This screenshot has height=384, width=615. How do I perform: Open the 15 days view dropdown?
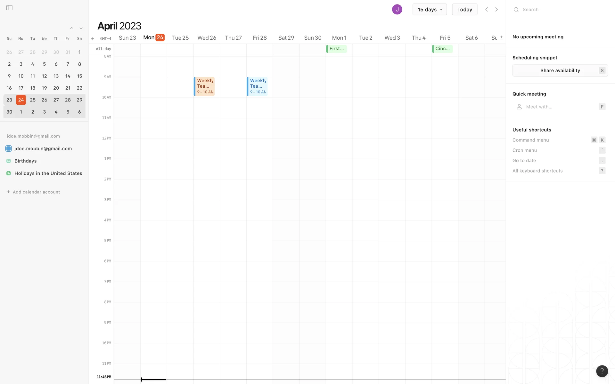click(x=430, y=9)
